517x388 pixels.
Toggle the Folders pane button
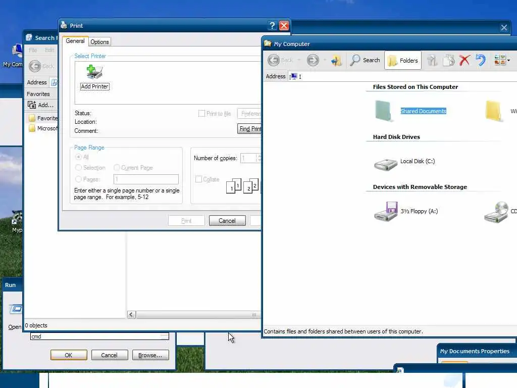tap(402, 61)
